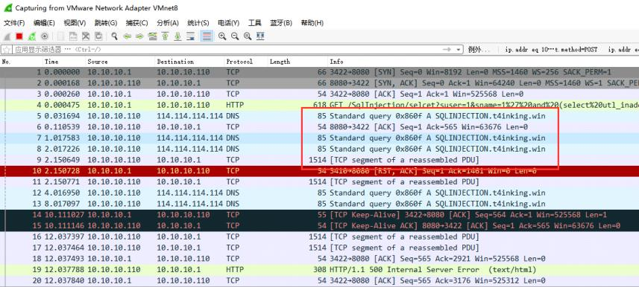This screenshot has width=639, height=287.
Task: Apply display filter arrow button
Action: click(x=447, y=50)
